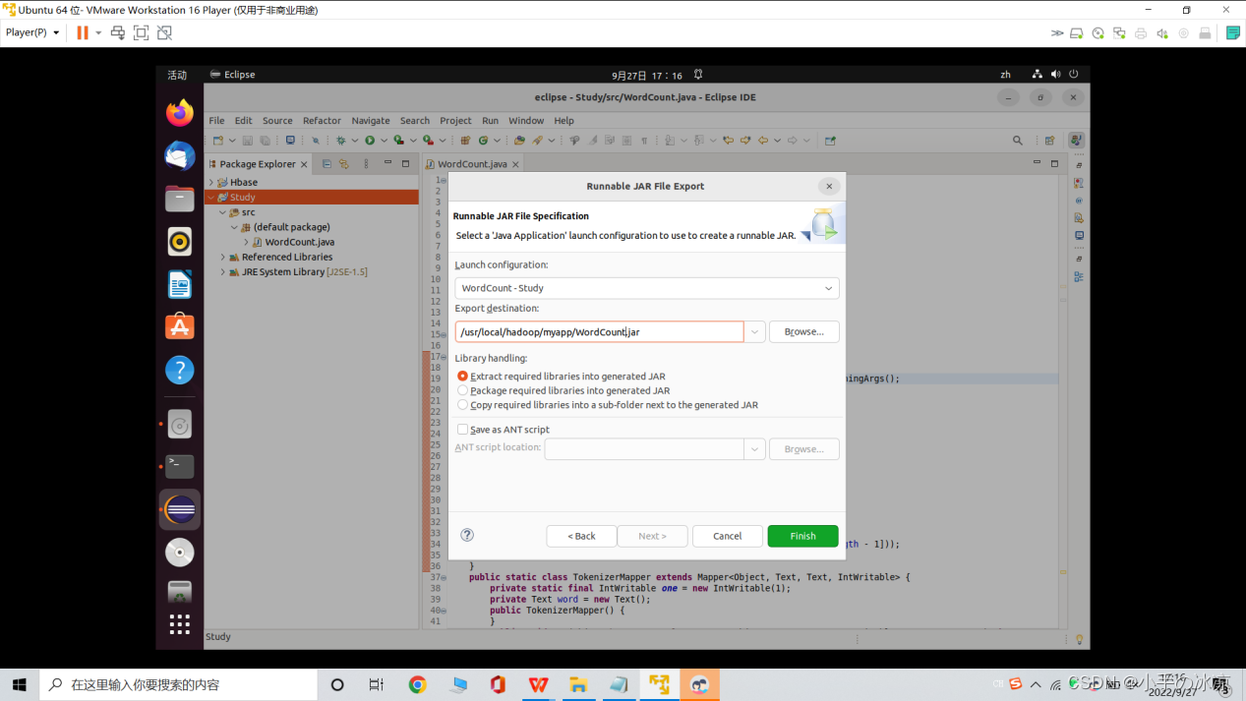Click the Export destination path field
1246x701 pixels.
coord(599,332)
